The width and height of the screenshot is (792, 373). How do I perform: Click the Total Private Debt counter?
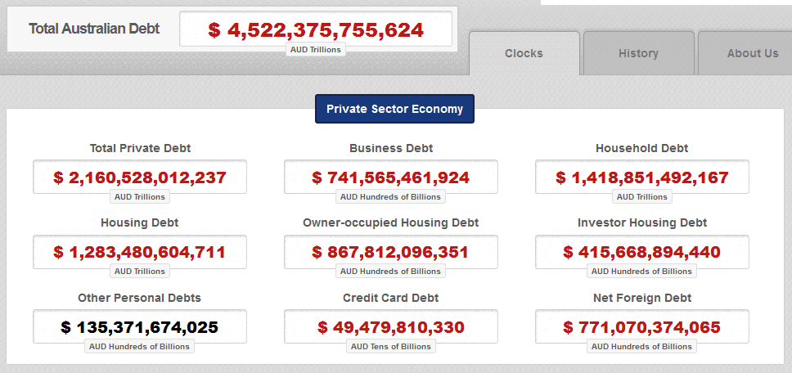click(140, 177)
